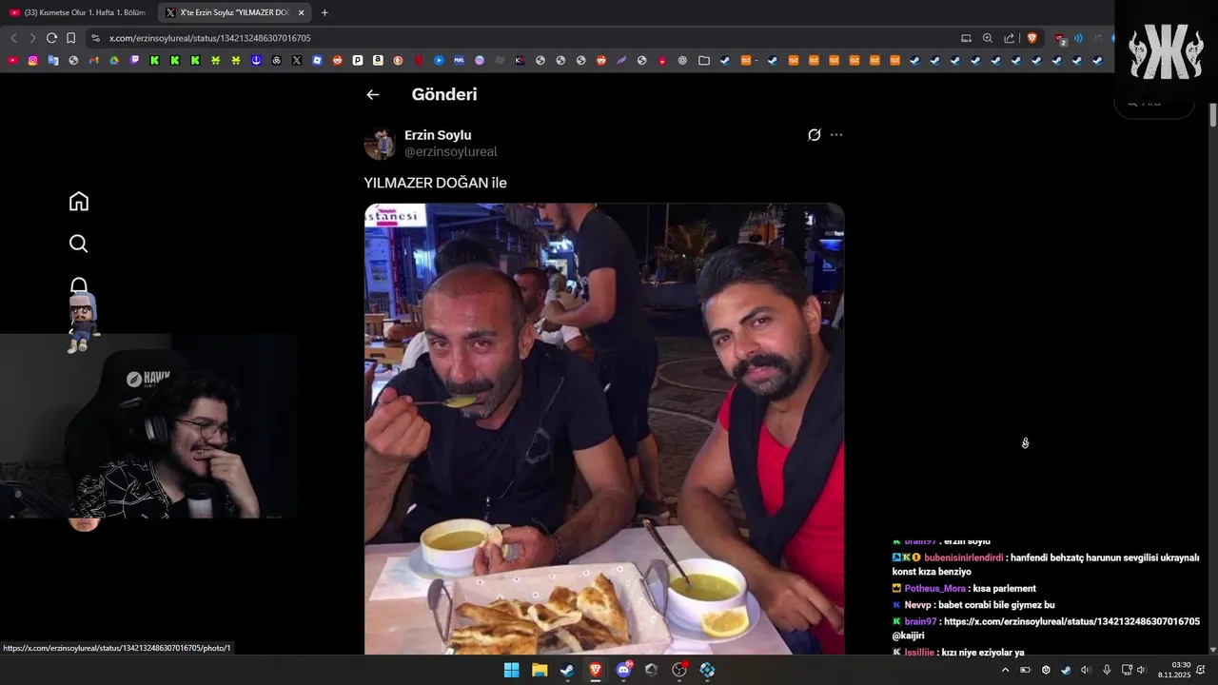The image size is (1218, 685).
Task: Open the Twitch bookmark
Action: (134, 60)
